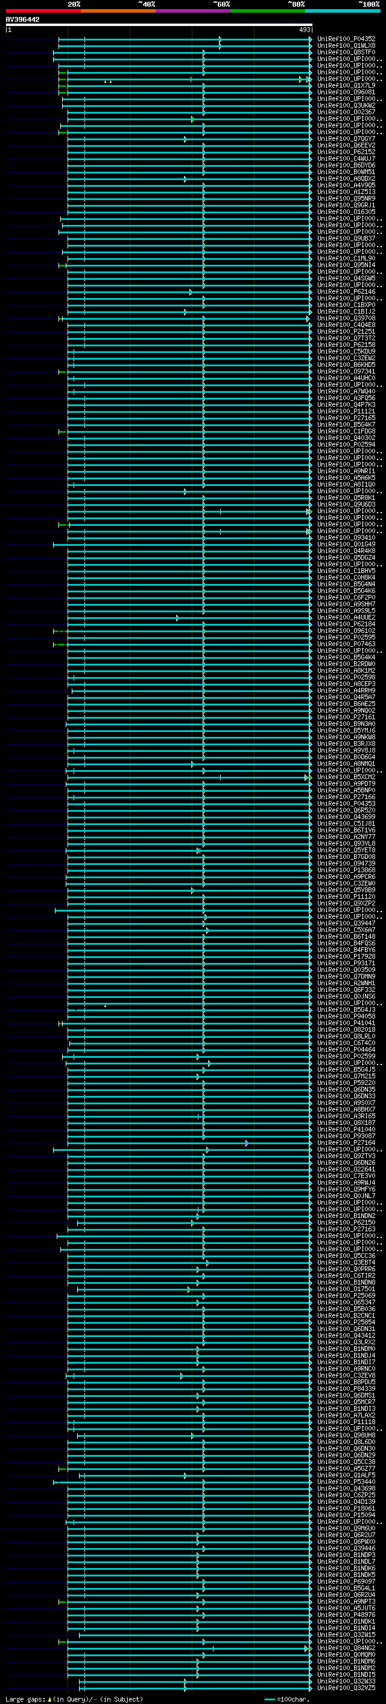Image resolution: width=386 pixels, height=1704 pixels.
Task: Click the white query sequence ruler bar
Action: tap(159, 25)
